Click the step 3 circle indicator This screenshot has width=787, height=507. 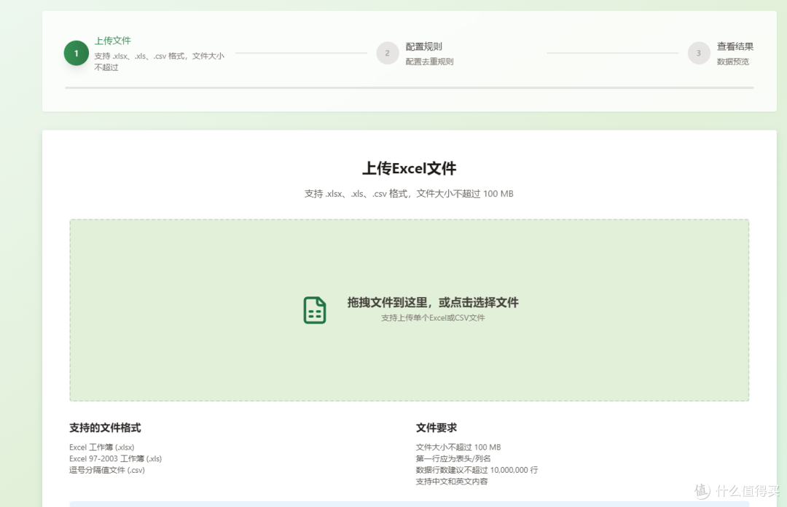click(x=699, y=53)
